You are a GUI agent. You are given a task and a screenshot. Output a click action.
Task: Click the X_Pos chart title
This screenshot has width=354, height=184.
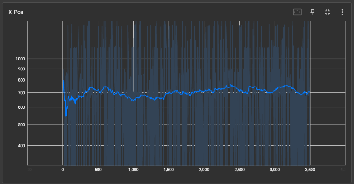pos(16,12)
